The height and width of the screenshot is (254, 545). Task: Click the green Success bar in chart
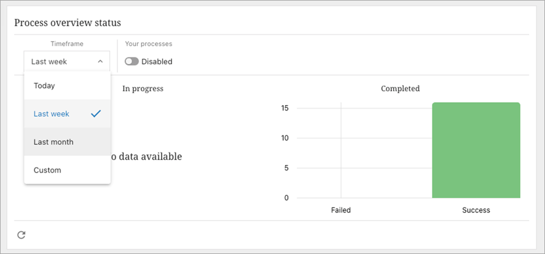click(476, 150)
